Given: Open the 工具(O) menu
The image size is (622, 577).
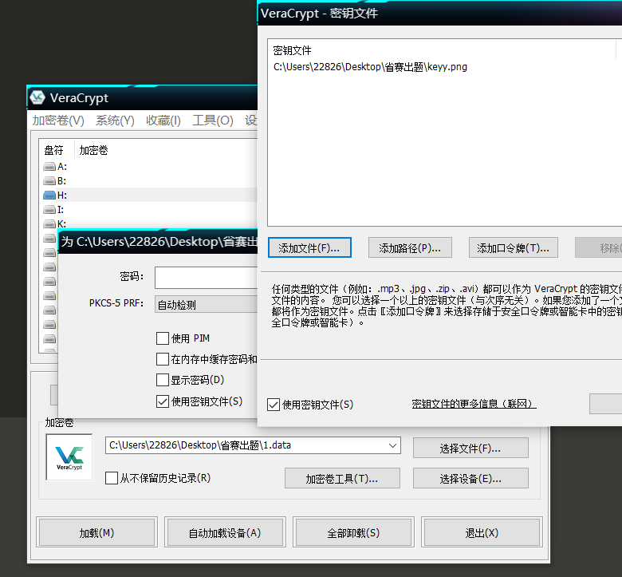Looking at the screenshot, I should tap(212, 121).
